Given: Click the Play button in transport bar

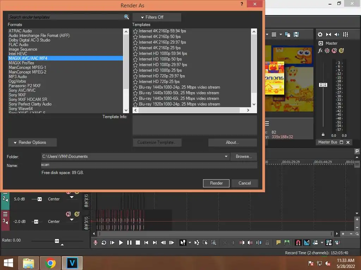Looking at the screenshot, I should (121, 243).
